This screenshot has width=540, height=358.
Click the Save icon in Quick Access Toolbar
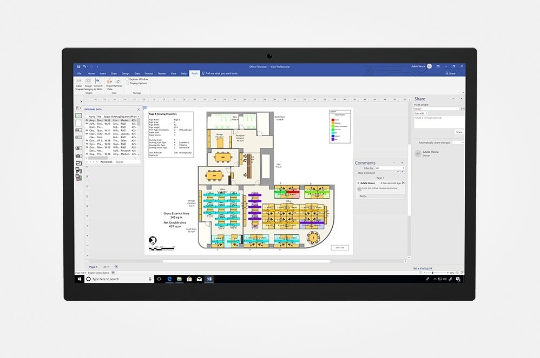(78, 66)
